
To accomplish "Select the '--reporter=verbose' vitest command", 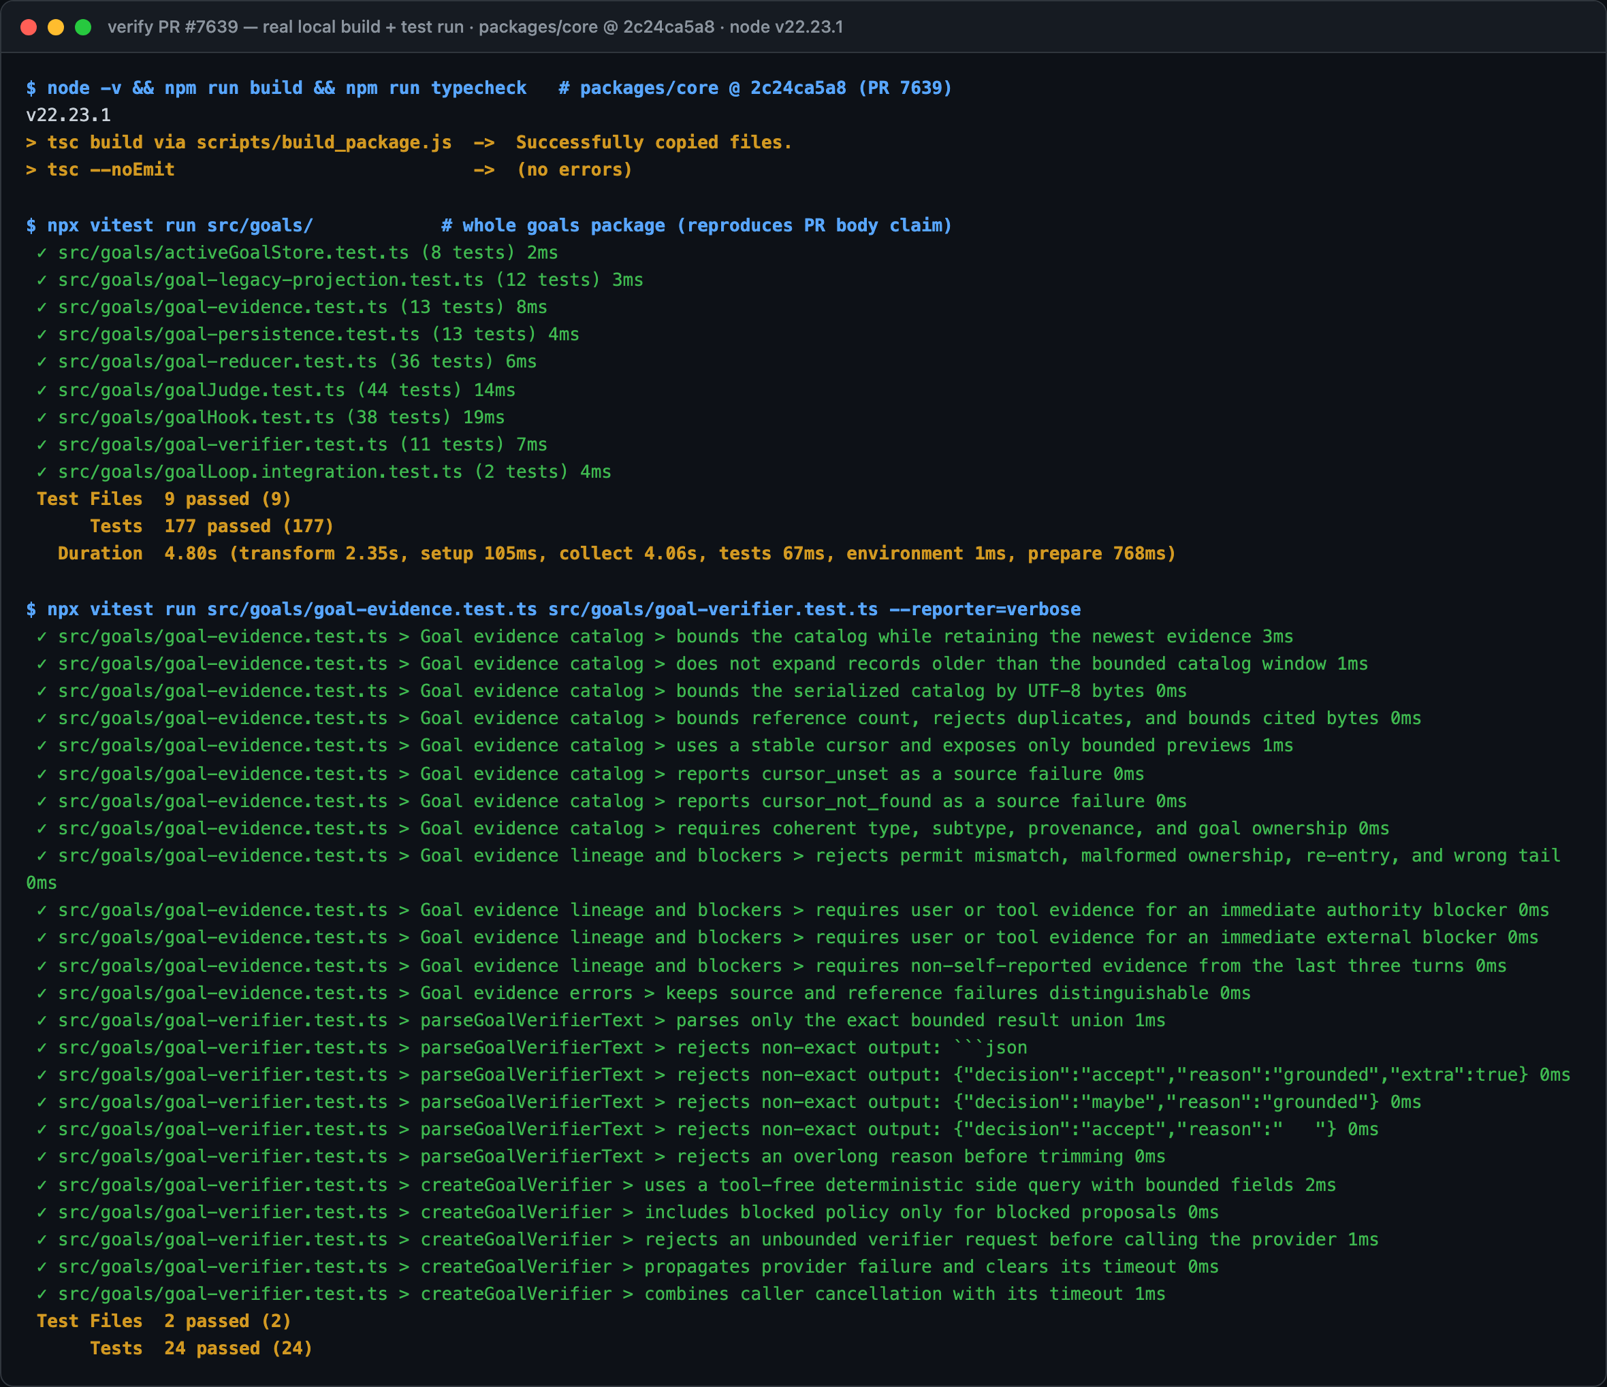I will tap(554, 608).
